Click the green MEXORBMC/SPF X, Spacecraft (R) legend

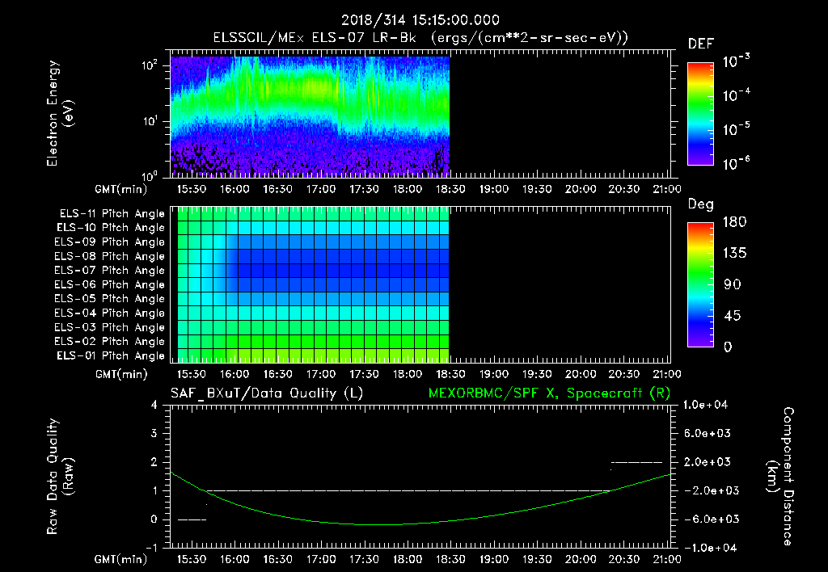549,393
